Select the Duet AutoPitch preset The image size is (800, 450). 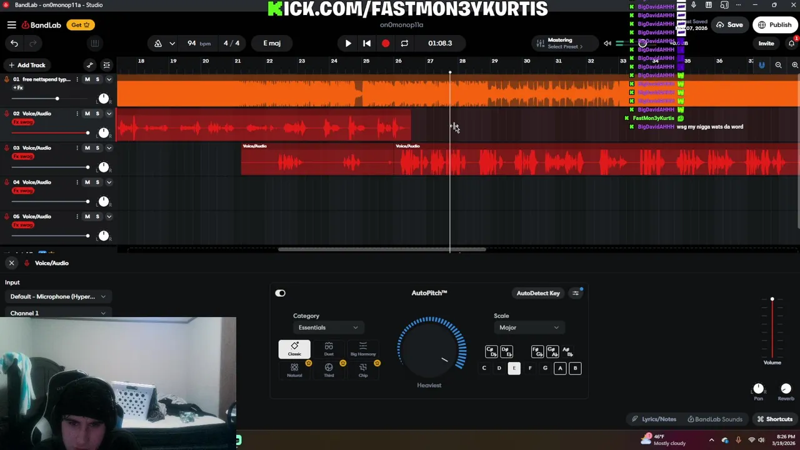point(329,349)
